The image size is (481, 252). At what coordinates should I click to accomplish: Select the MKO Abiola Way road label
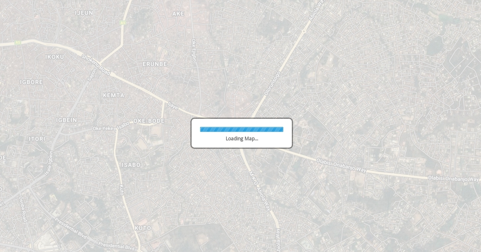260,191
